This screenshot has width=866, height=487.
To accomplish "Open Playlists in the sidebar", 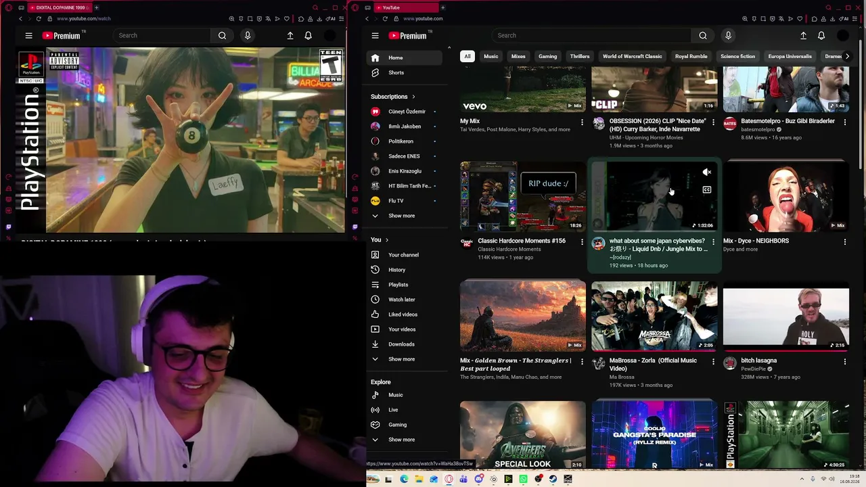I will click(405, 285).
